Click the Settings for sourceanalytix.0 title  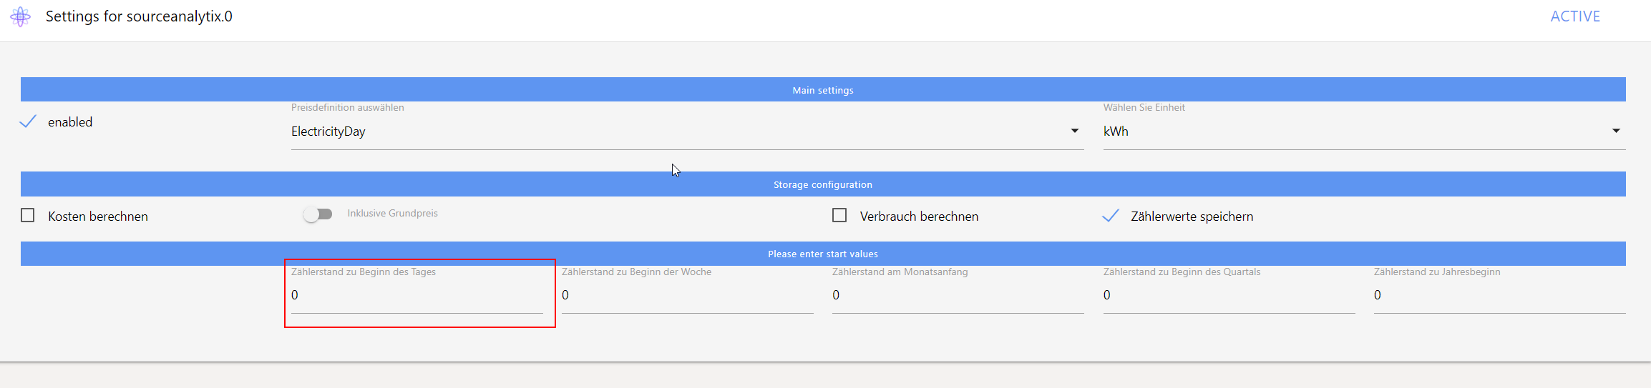click(x=139, y=16)
